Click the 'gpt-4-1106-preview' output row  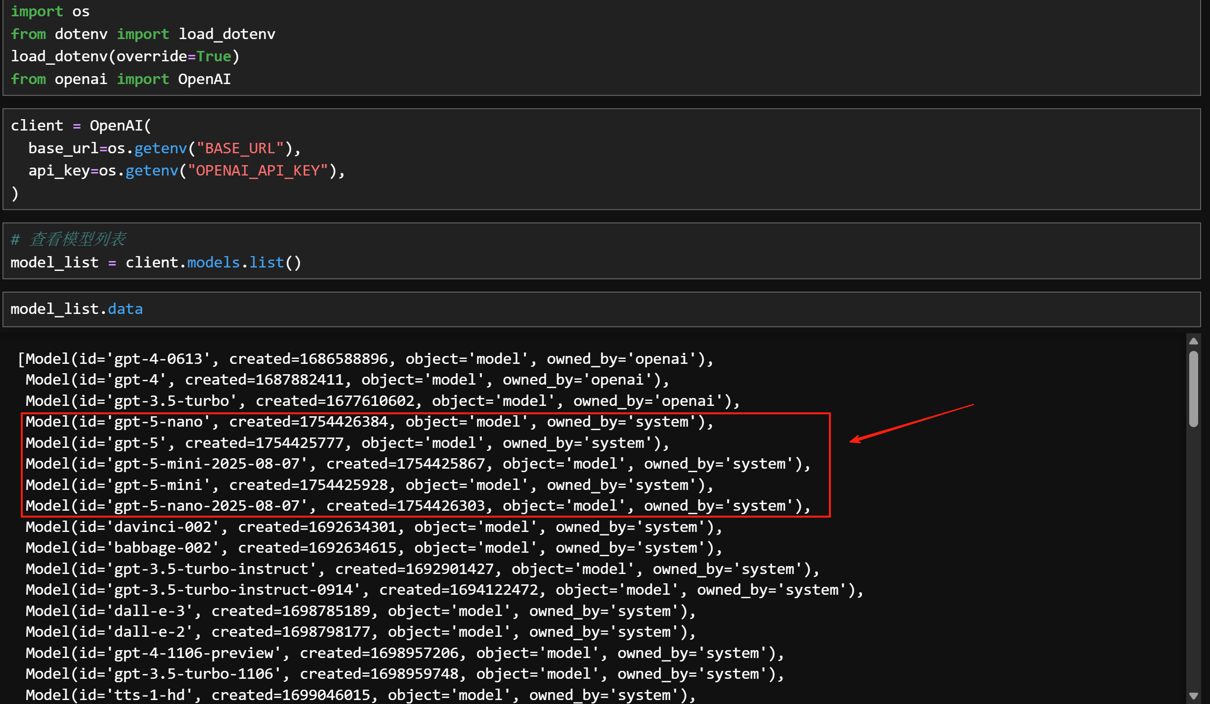(405, 653)
